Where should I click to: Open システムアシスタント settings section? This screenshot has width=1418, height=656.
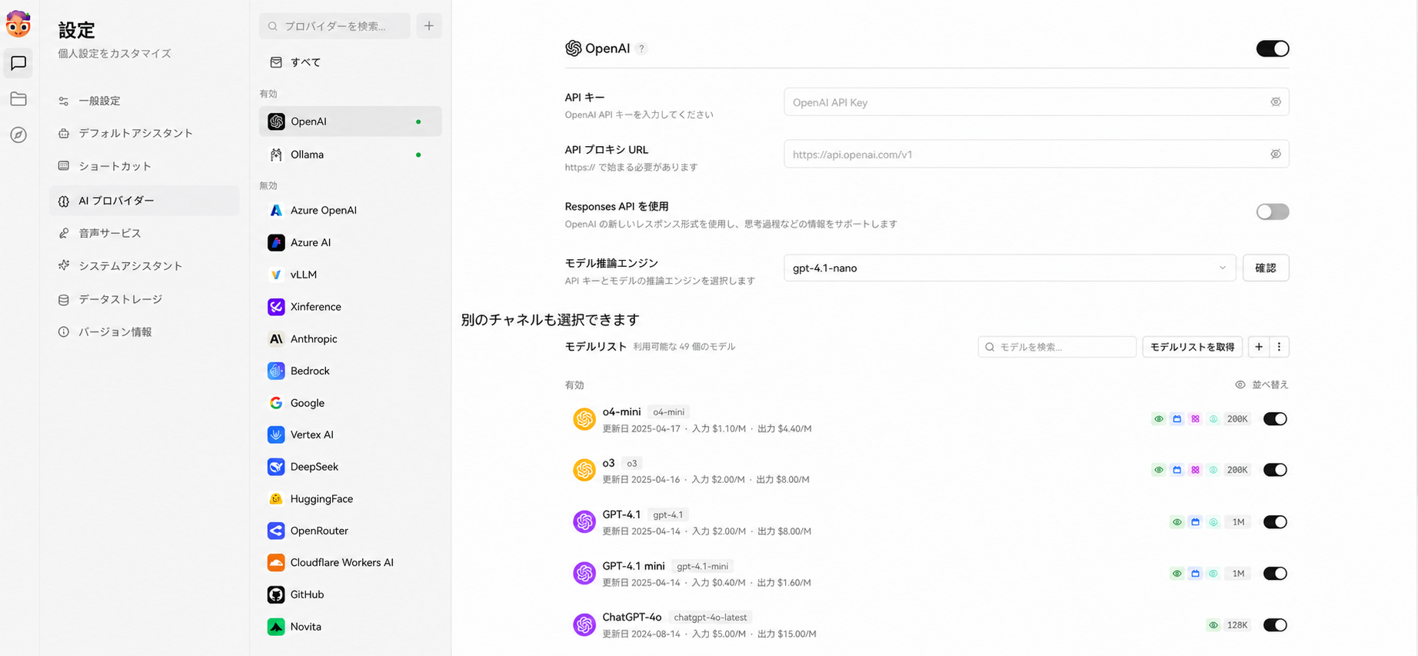pos(145,266)
